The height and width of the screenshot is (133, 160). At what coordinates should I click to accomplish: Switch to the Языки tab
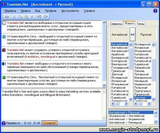click(129, 23)
